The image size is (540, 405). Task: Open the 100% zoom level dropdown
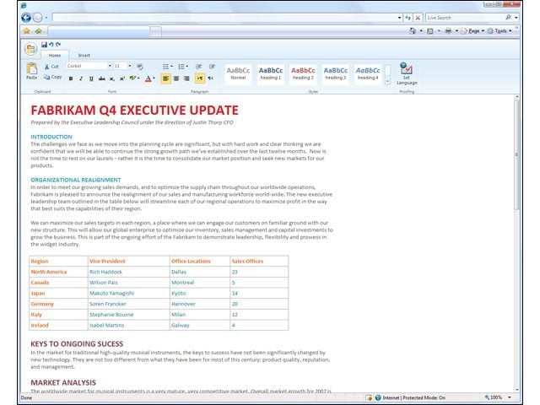[x=510, y=397]
